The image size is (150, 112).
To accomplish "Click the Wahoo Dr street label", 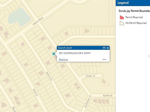I will point(49,76).
